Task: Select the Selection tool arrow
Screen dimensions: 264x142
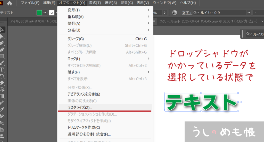Action: [2, 30]
